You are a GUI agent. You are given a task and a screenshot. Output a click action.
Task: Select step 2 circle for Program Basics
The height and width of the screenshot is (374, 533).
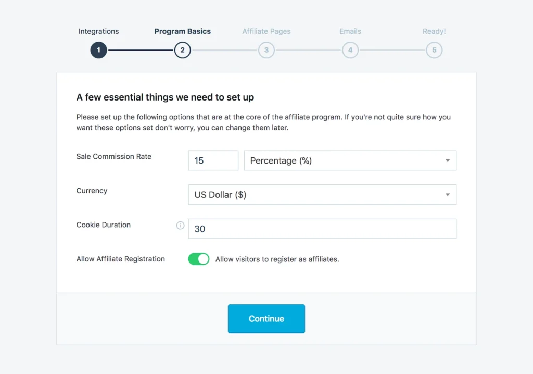tap(182, 51)
